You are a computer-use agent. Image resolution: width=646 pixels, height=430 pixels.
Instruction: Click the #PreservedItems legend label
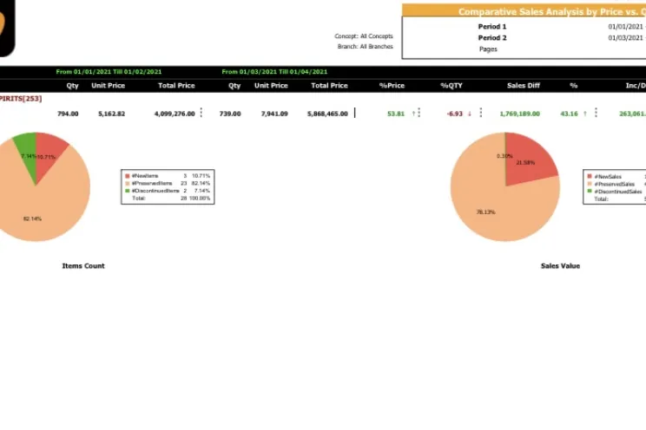152,183
